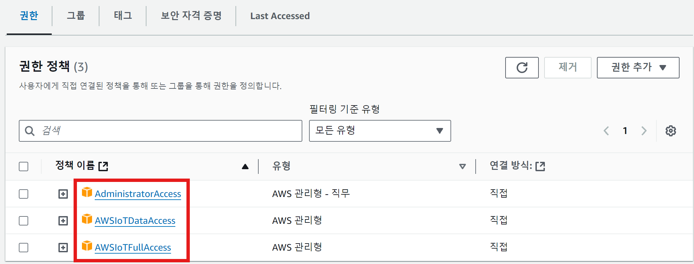This screenshot has width=694, height=264.
Task: Open table preferences gear icon
Action: (670, 131)
